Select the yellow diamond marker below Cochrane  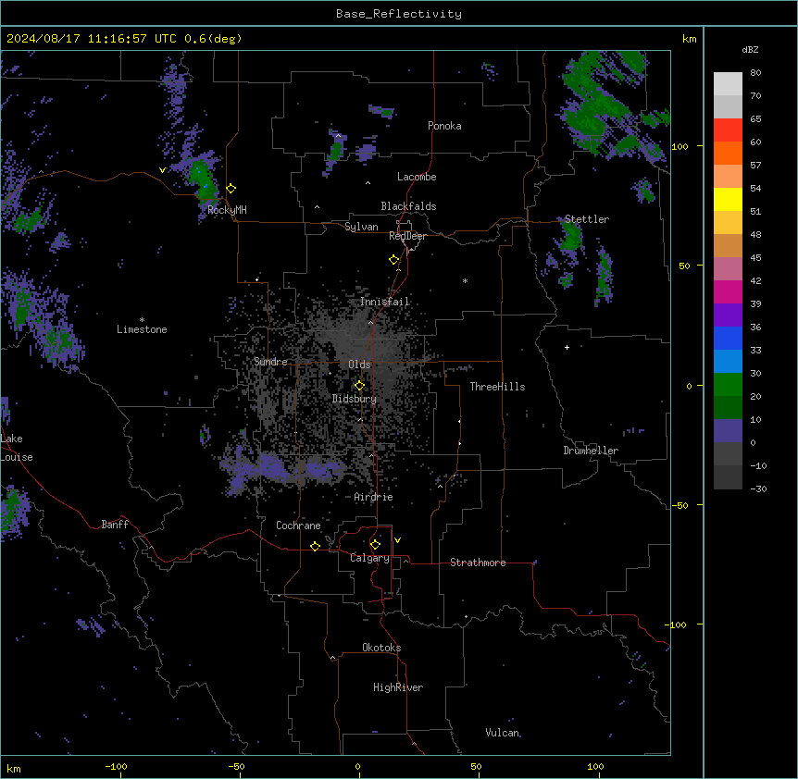[315, 546]
